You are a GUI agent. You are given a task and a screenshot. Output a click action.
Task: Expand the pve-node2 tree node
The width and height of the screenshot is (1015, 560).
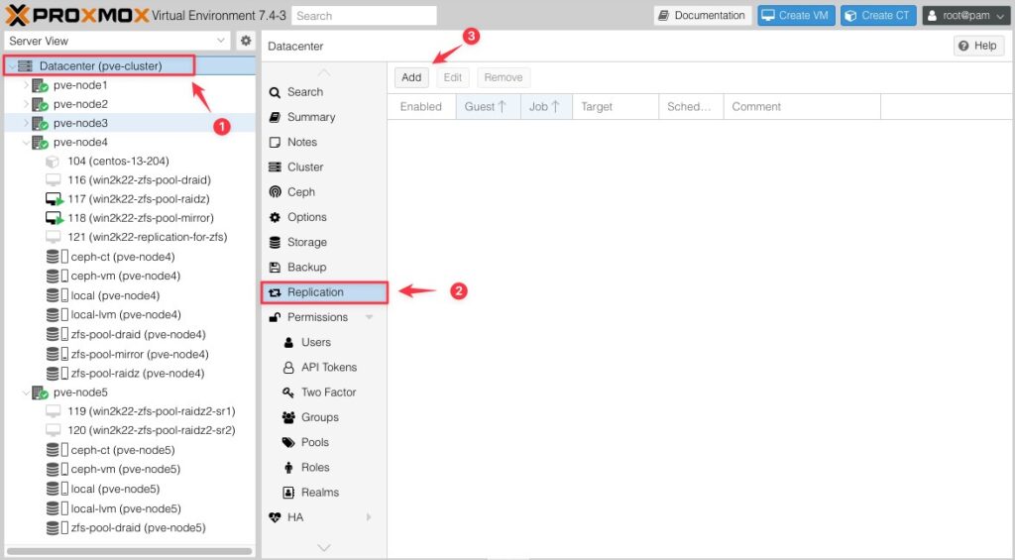pos(26,104)
